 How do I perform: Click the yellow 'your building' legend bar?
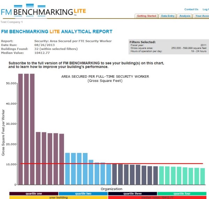(59, 197)
